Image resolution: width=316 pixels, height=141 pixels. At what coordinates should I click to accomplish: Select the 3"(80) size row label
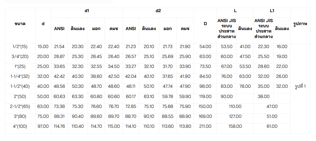pos(20,116)
